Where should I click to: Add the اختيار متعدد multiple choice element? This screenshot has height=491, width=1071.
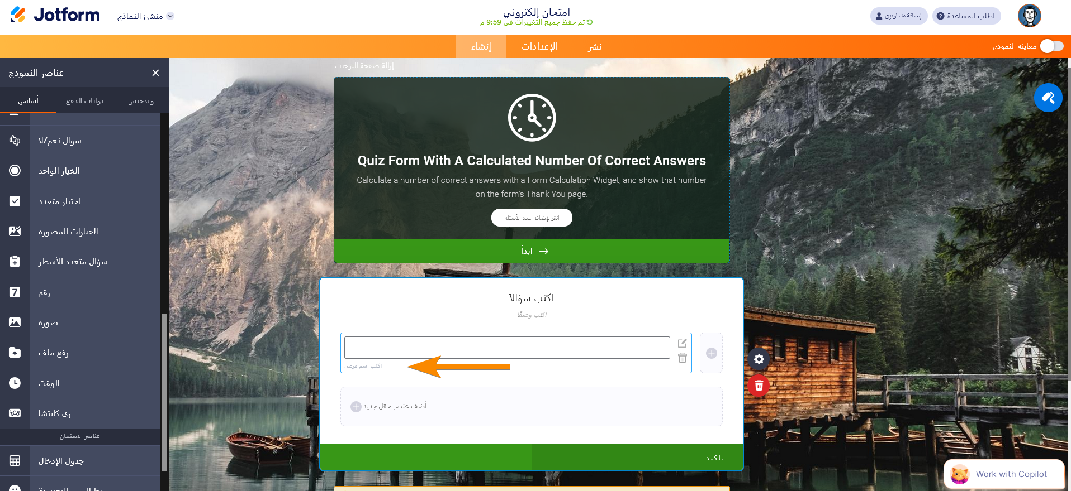point(80,201)
